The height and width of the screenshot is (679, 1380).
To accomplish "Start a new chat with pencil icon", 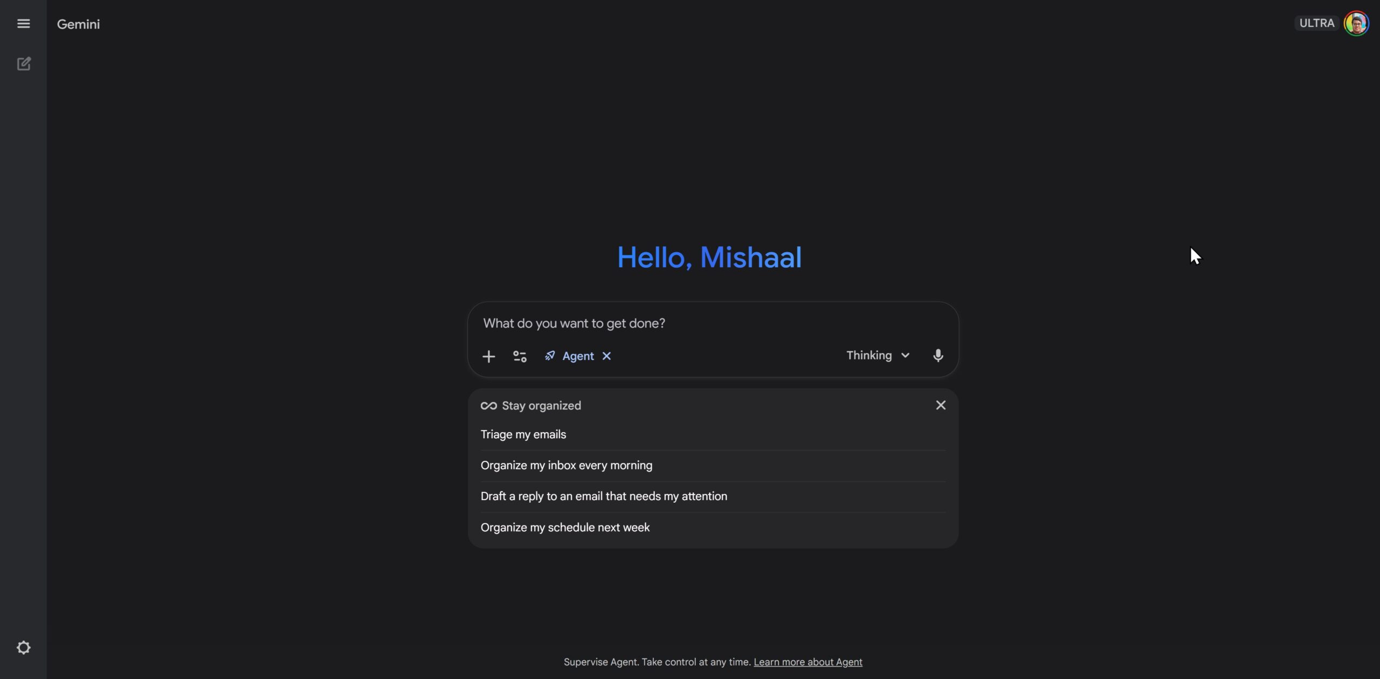I will [x=24, y=64].
